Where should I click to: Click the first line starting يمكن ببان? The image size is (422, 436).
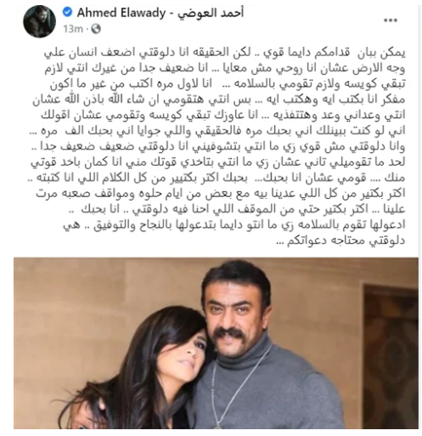pyautogui.click(x=225, y=53)
